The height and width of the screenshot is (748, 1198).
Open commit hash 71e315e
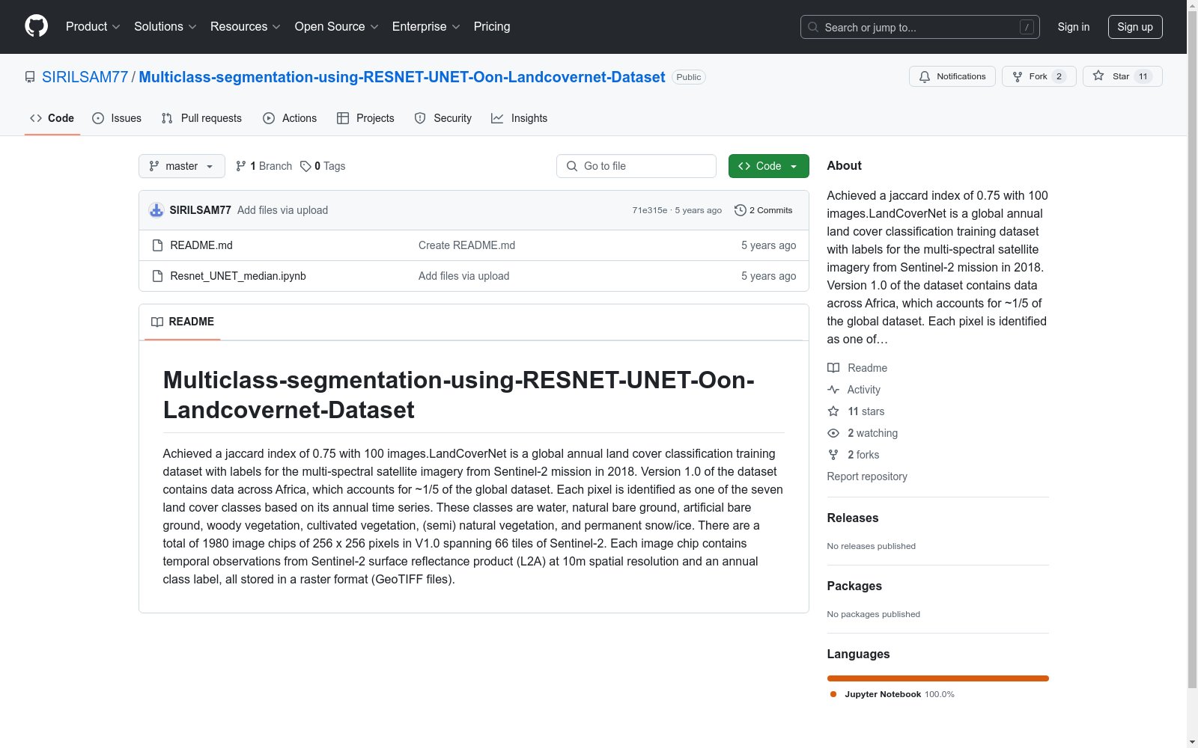tap(650, 210)
